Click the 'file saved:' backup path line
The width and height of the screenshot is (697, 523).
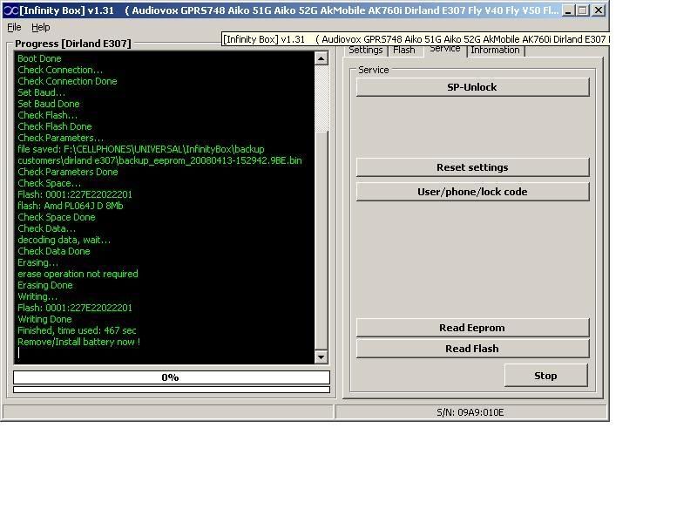(141, 149)
